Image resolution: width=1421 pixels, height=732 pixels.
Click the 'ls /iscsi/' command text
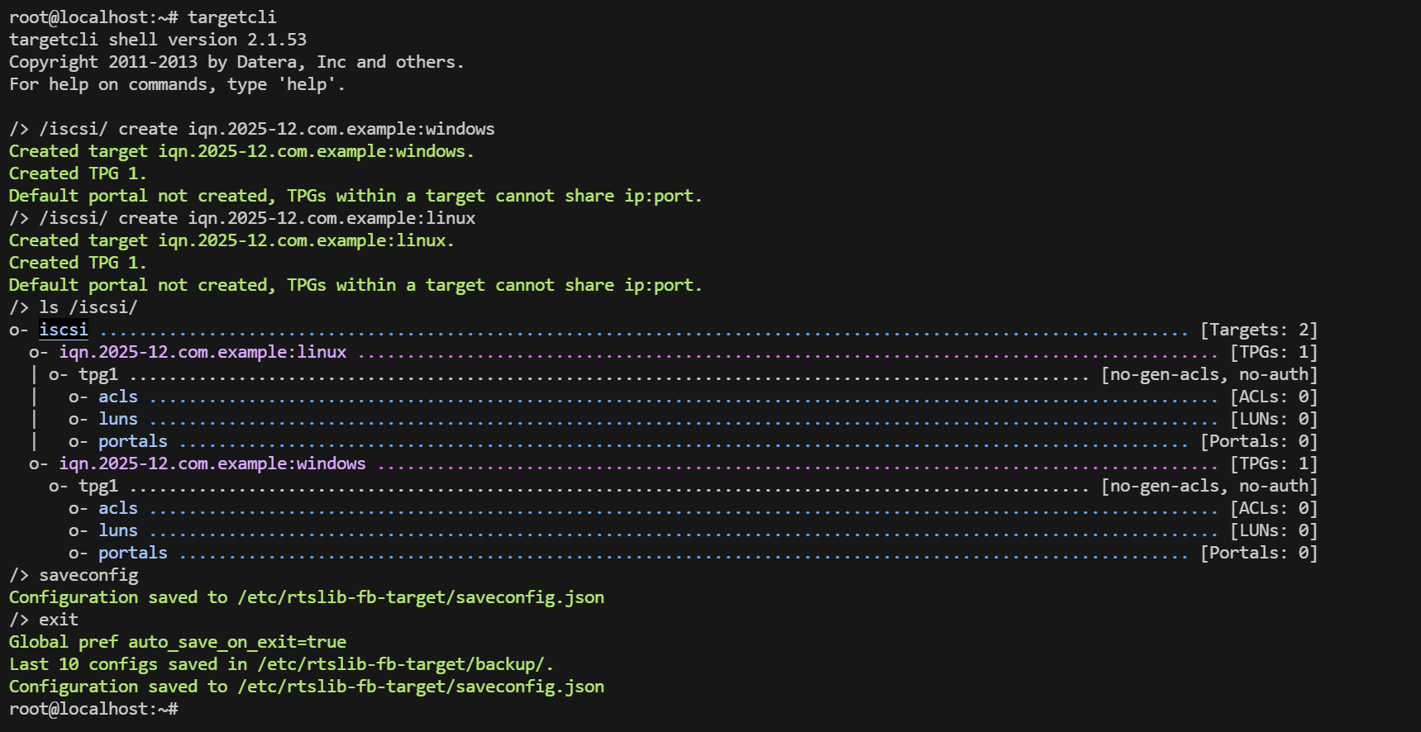point(88,307)
